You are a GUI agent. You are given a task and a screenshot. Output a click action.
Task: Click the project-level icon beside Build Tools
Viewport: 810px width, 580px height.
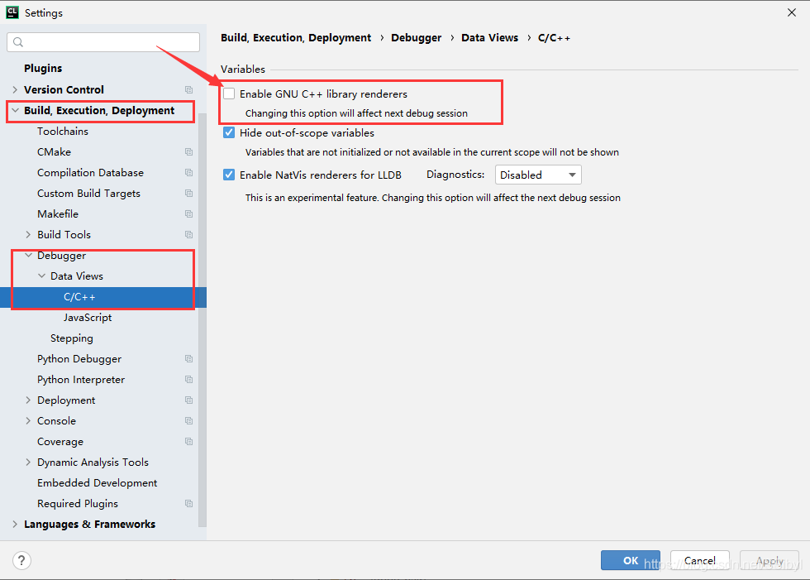click(189, 235)
